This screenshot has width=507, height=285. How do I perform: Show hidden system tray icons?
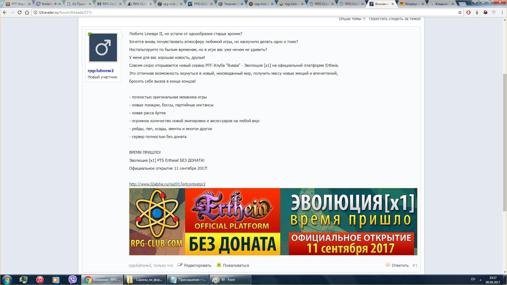(480, 280)
